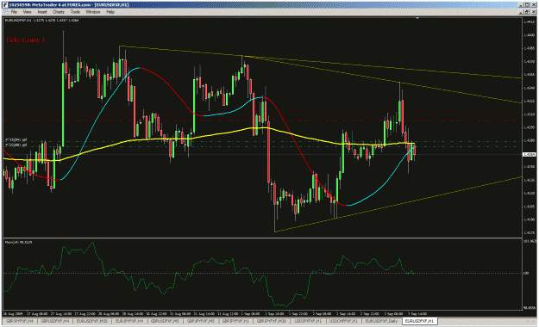Click the MetaTrader application icon in title bar
This screenshot has width=539, height=327.
pyautogui.click(x=5, y=4)
